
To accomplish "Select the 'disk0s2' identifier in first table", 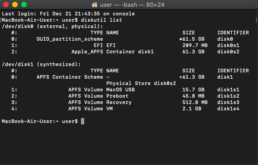I will tap(228, 52).
